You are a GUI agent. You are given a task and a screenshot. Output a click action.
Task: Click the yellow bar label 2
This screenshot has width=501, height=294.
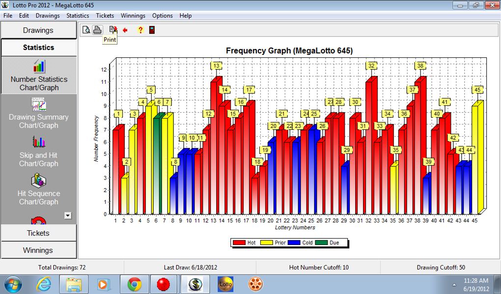coord(127,162)
